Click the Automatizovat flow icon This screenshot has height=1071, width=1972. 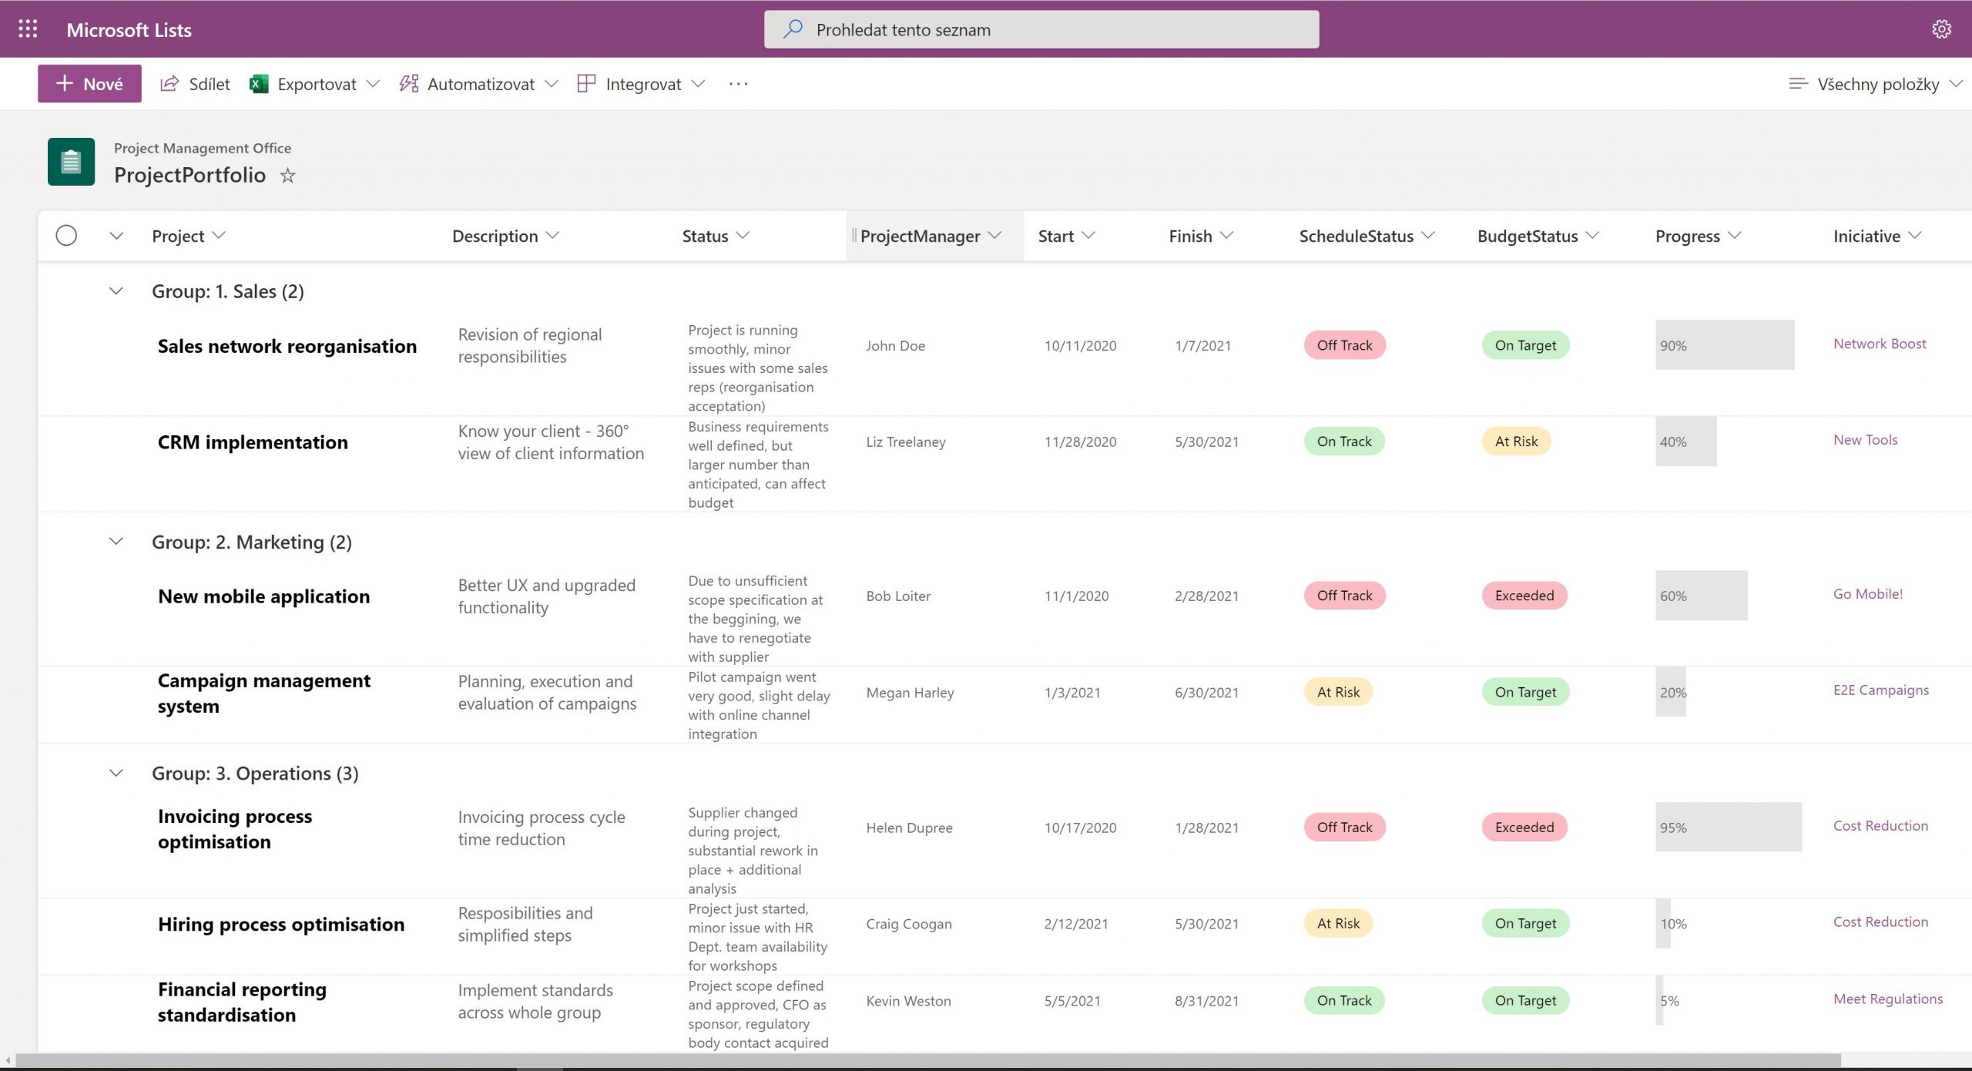408,84
